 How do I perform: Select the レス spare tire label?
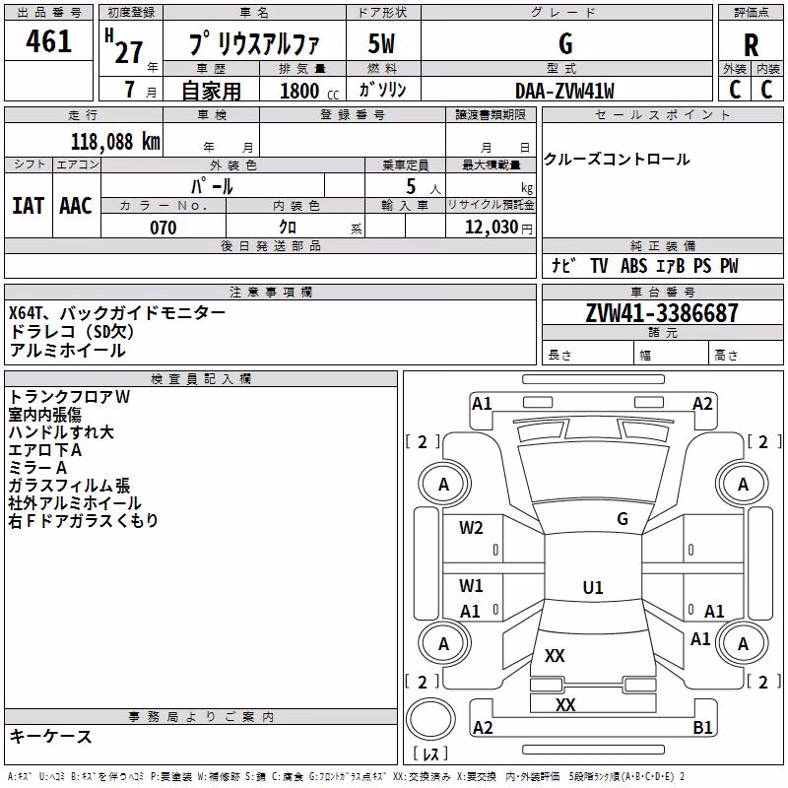[x=430, y=754]
